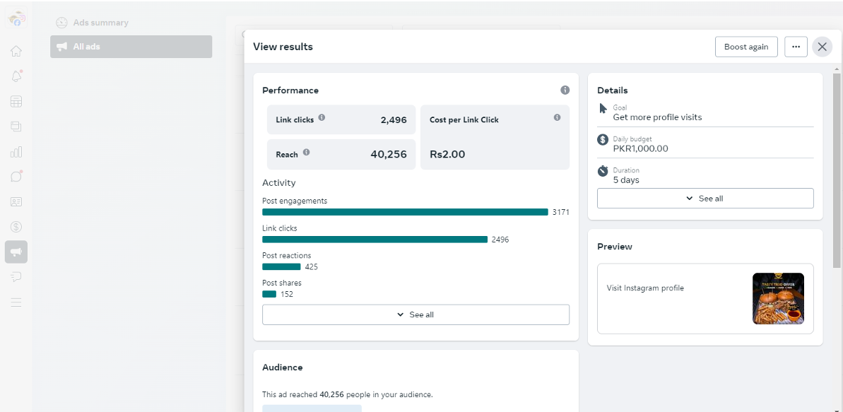Expand See all under Activity

point(415,314)
